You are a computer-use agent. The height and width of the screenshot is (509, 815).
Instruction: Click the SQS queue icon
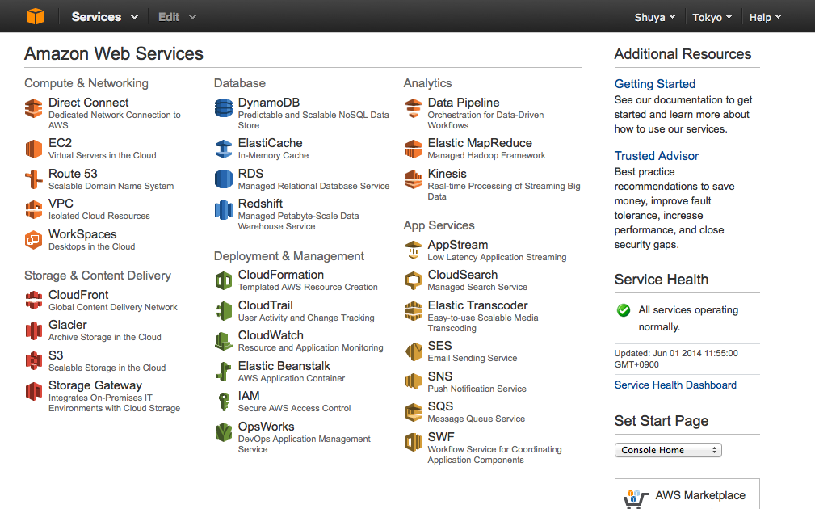414,412
